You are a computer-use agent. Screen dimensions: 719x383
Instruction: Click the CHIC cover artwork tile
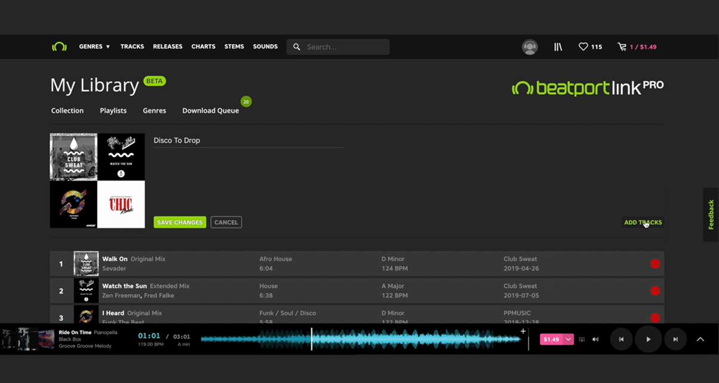coord(121,204)
